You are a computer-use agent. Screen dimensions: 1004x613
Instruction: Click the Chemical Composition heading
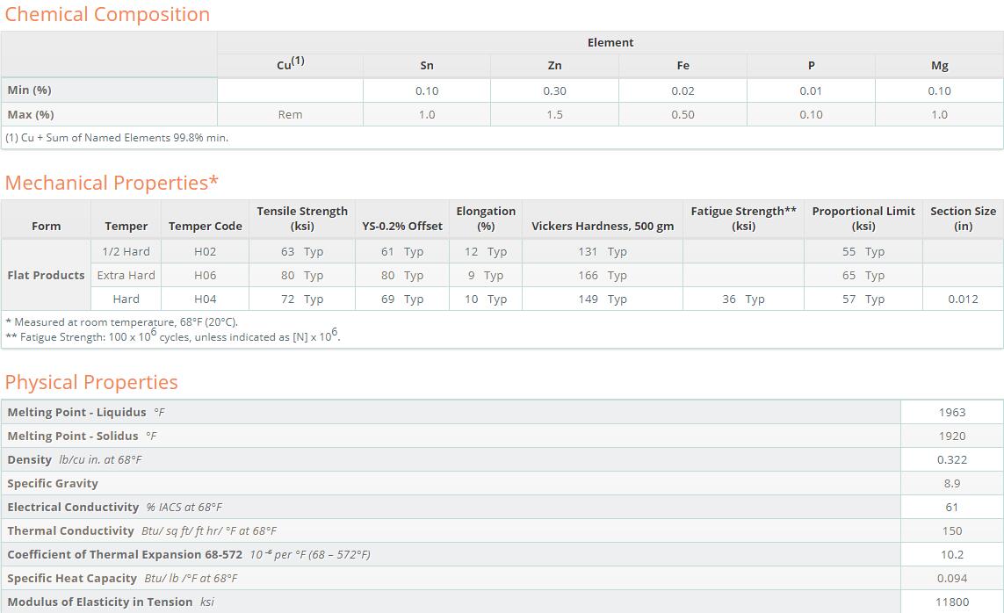pos(107,15)
